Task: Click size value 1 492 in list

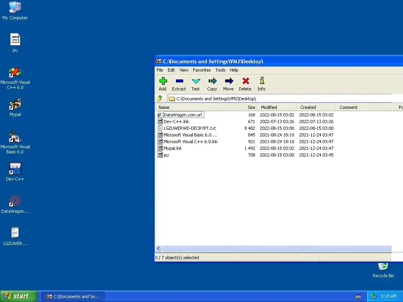Action: [x=250, y=148]
